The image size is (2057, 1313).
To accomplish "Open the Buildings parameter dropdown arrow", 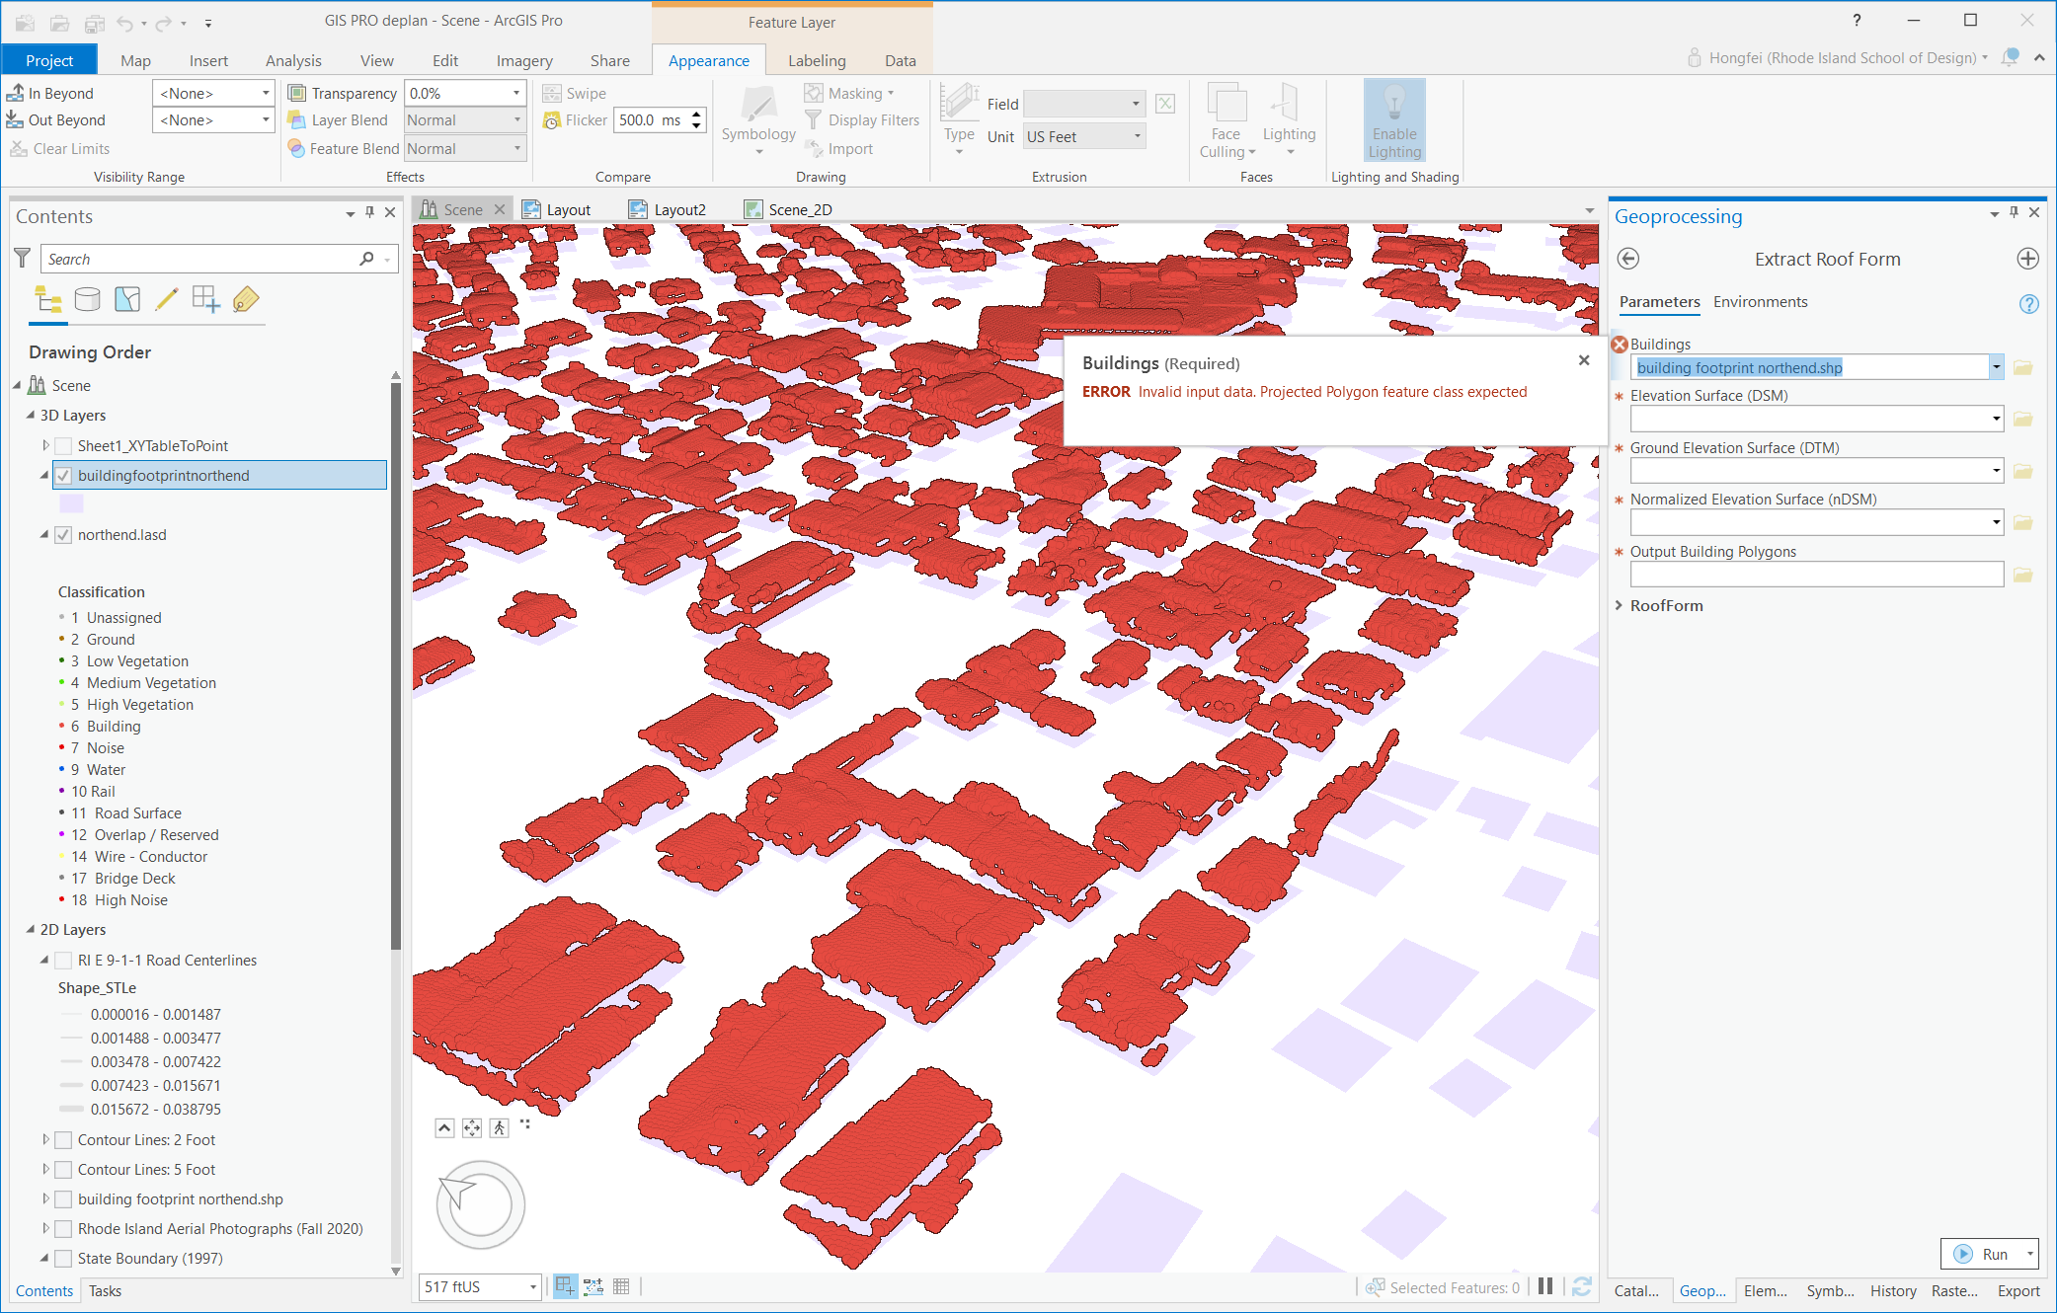I will (x=1996, y=367).
